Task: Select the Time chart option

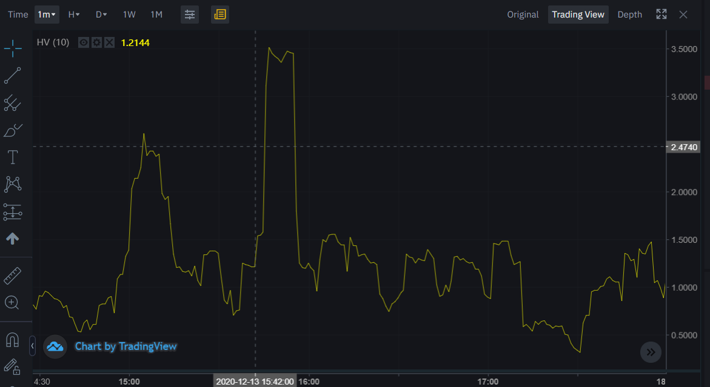Action: [x=18, y=15]
